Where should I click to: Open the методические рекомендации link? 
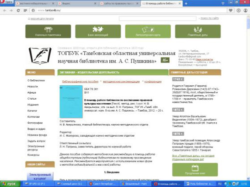pyautogui.click(x=121, y=82)
